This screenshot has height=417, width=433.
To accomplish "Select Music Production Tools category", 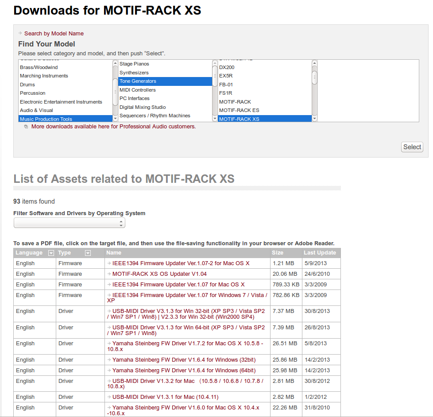I will [x=66, y=119].
